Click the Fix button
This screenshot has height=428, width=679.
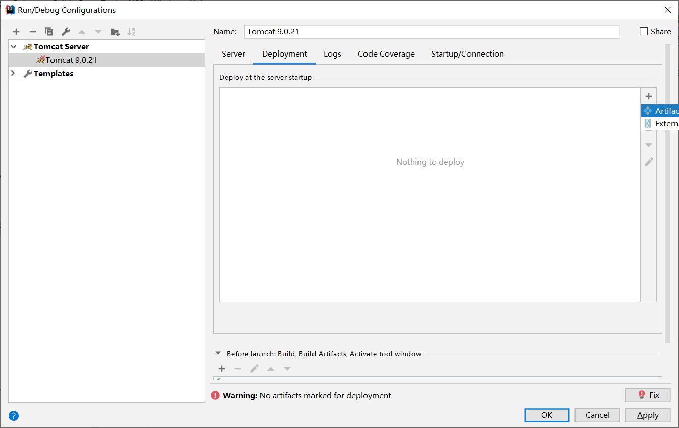(648, 395)
